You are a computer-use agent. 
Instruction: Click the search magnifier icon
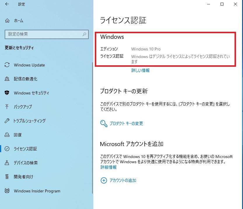(x=84, y=34)
